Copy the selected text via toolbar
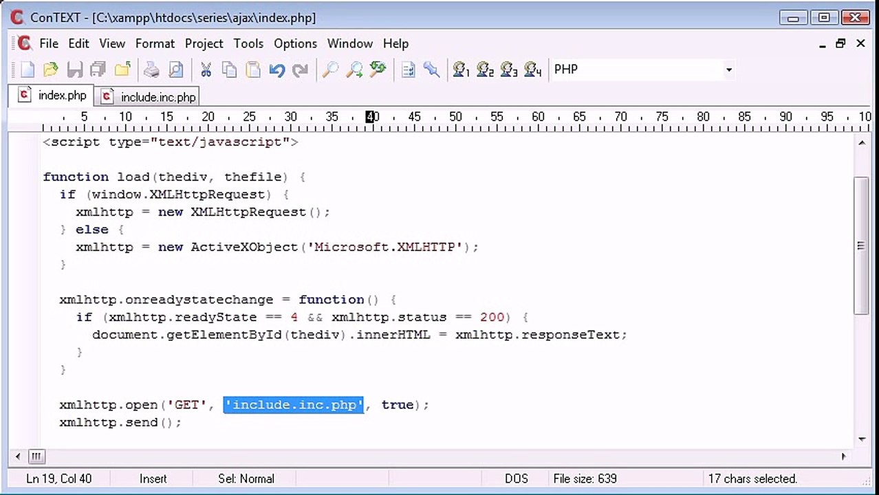Image resolution: width=879 pixels, height=495 pixels. (x=229, y=69)
